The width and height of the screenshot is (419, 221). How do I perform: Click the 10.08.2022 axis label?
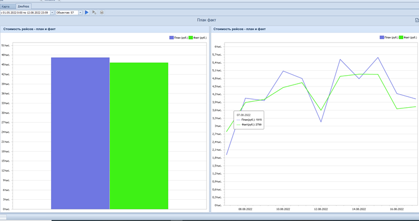283,209
